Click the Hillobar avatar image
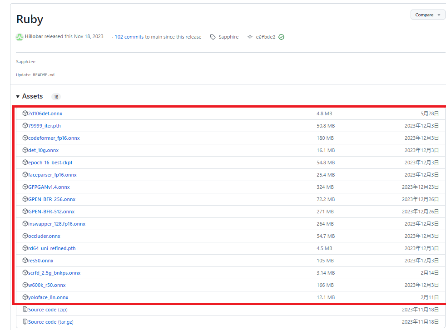This screenshot has width=446, height=330. coord(20,37)
